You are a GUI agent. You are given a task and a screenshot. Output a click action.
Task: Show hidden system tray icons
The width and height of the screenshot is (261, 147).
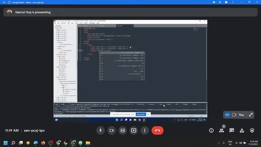(219, 143)
